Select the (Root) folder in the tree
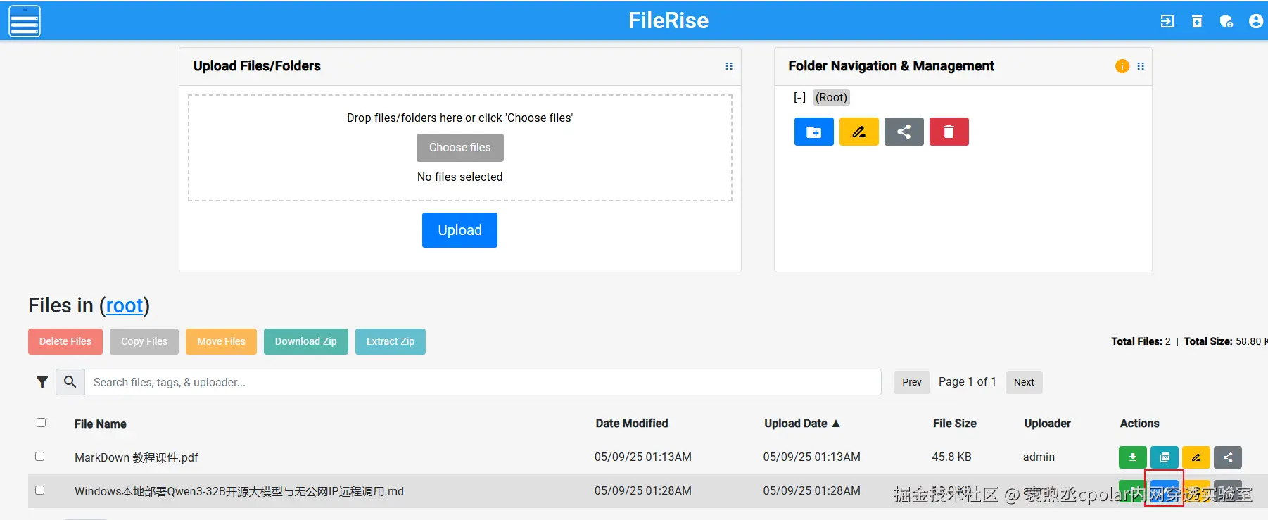Screen dimensions: 1268x520 tap(831, 98)
